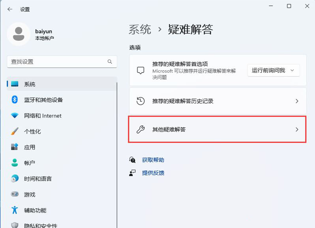Focus the 查找设置 search field
The width and height of the screenshot is (315, 228).
coord(57,62)
